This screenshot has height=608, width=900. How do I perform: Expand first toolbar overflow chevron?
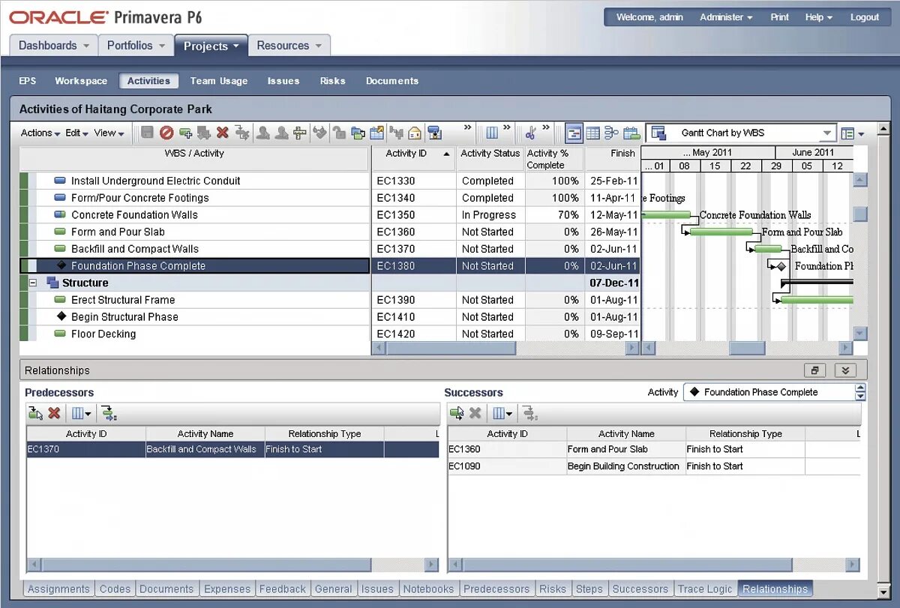pos(468,128)
